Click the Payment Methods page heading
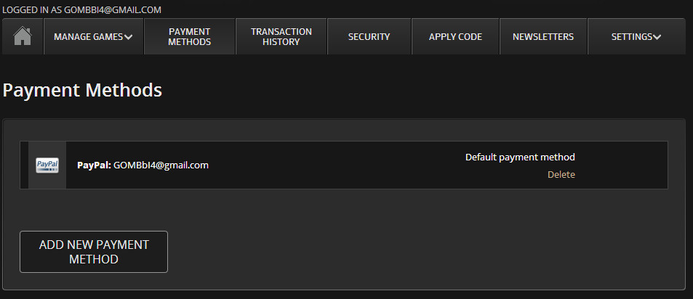The height and width of the screenshot is (299, 693). pos(82,91)
